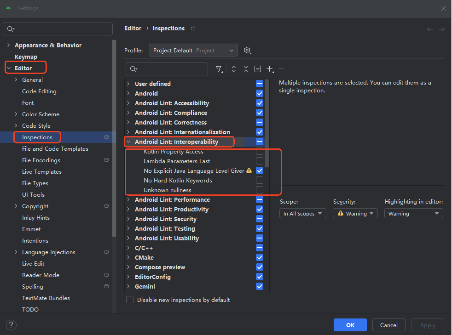Click the settings sidebar scrollbar
452x335 pixels.
(x=114, y=138)
